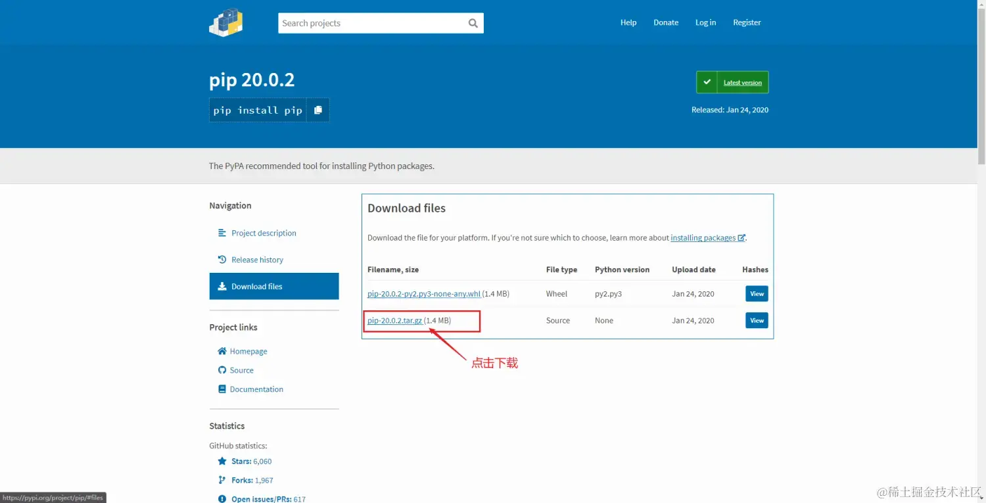Open the Homepage project link
986x503 pixels.
click(x=248, y=351)
